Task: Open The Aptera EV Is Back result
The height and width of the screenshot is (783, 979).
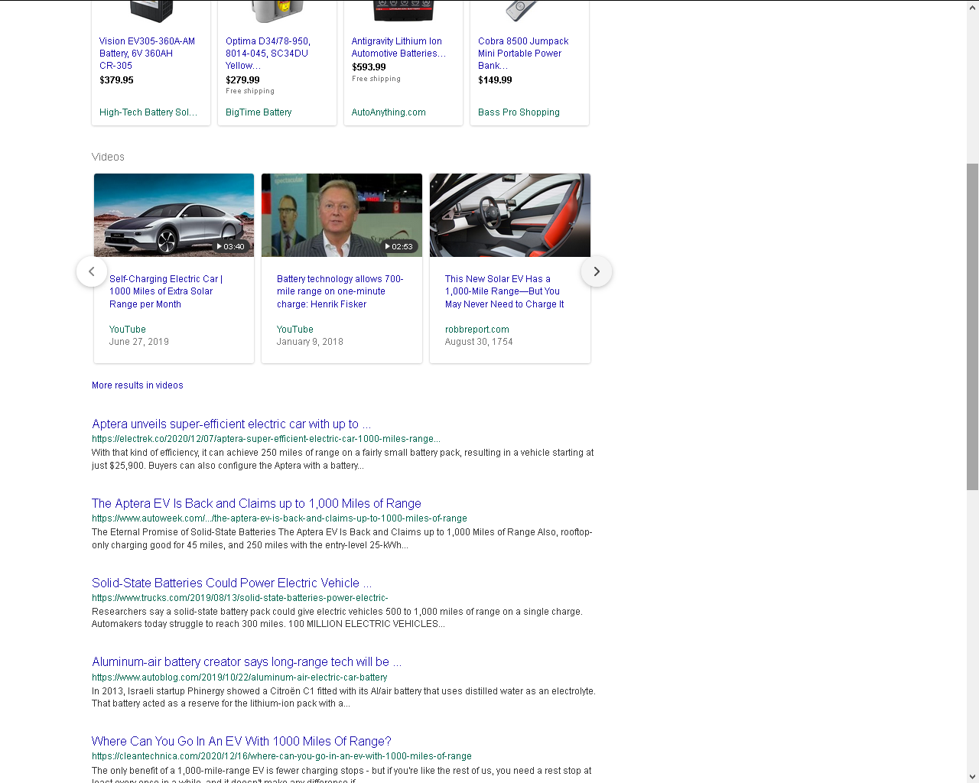Action: (256, 503)
